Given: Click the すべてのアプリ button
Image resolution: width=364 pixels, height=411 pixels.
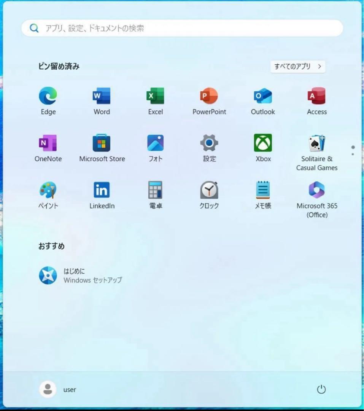Looking at the screenshot, I should (x=297, y=66).
